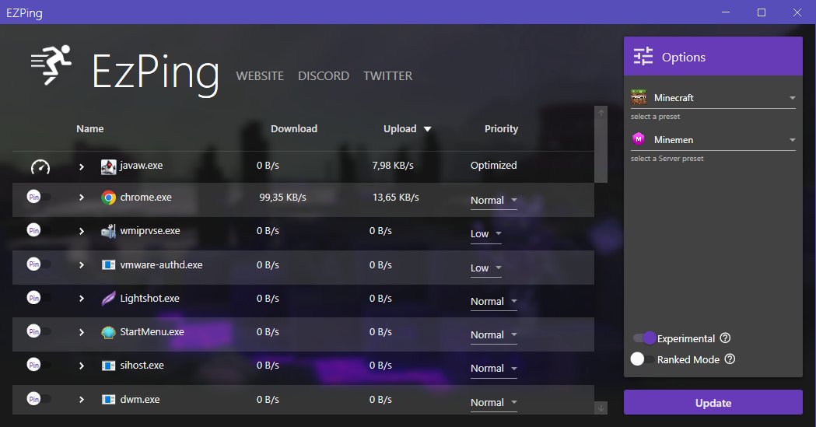Click the Update button
Screen dimensions: 816x427
coord(713,403)
